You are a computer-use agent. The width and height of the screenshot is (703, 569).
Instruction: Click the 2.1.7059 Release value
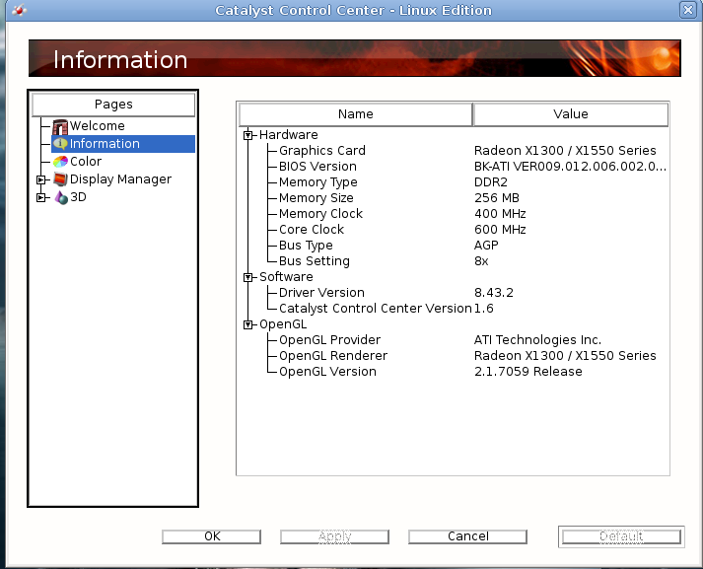point(528,372)
